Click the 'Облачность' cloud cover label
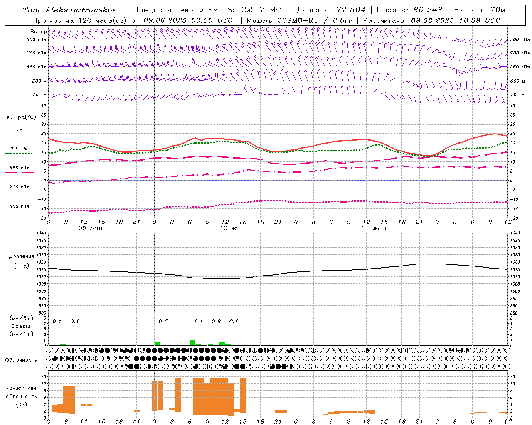The height and width of the screenshot is (425, 532). (x=21, y=360)
